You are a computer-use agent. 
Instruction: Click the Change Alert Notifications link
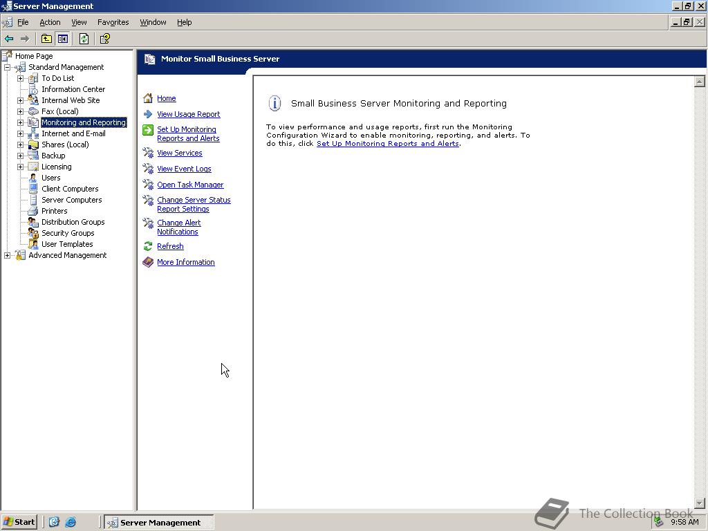tap(179, 227)
